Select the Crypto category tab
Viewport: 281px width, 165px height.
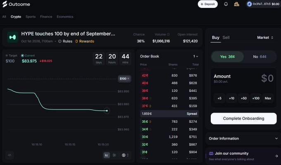[x=16, y=17]
